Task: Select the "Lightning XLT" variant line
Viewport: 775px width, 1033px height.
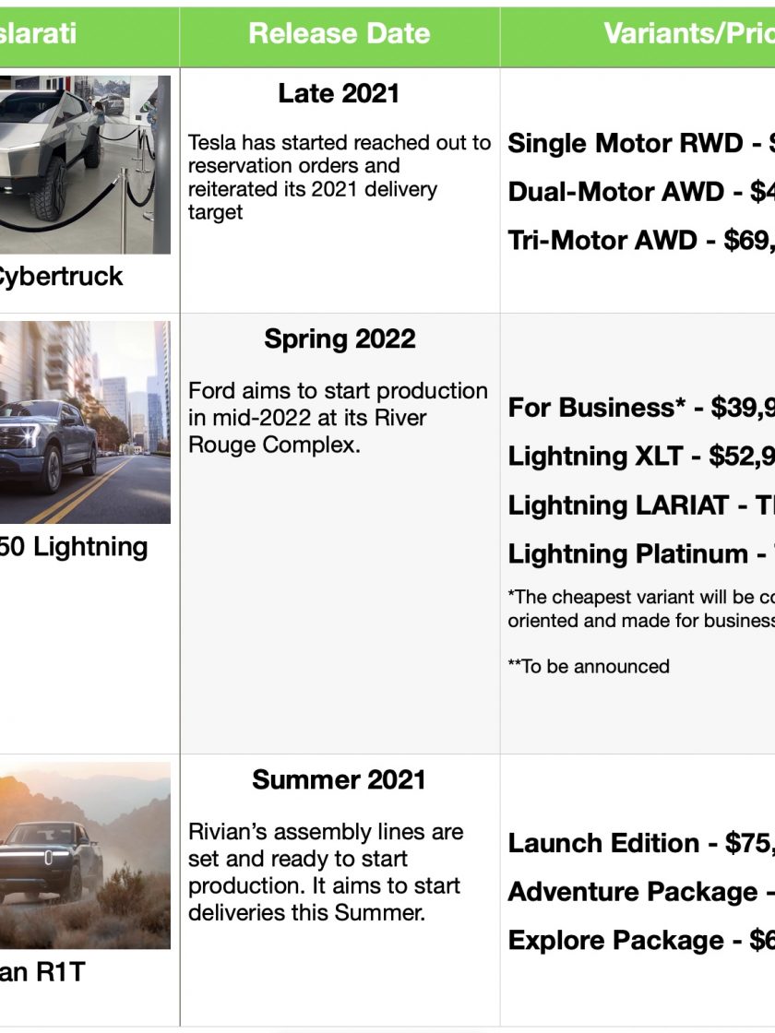Action: click(x=641, y=456)
